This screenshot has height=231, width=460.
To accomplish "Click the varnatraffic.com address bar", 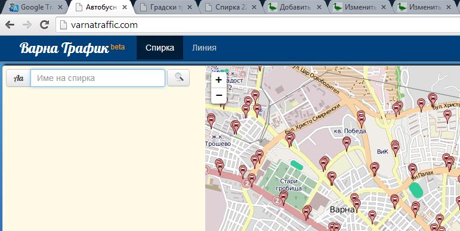I will tap(258, 25).
